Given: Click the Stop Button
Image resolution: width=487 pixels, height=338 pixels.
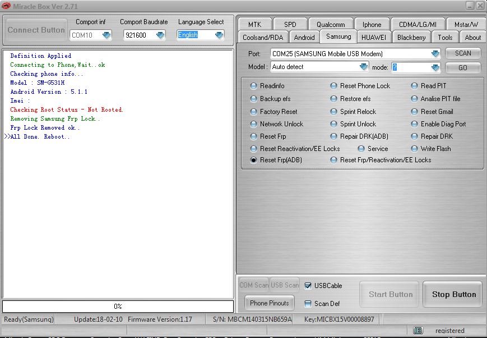Looking at the screenshot, I should click(452, 294).
